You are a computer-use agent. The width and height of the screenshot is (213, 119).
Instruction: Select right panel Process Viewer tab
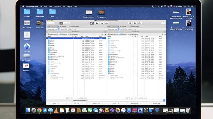point(134,26)
